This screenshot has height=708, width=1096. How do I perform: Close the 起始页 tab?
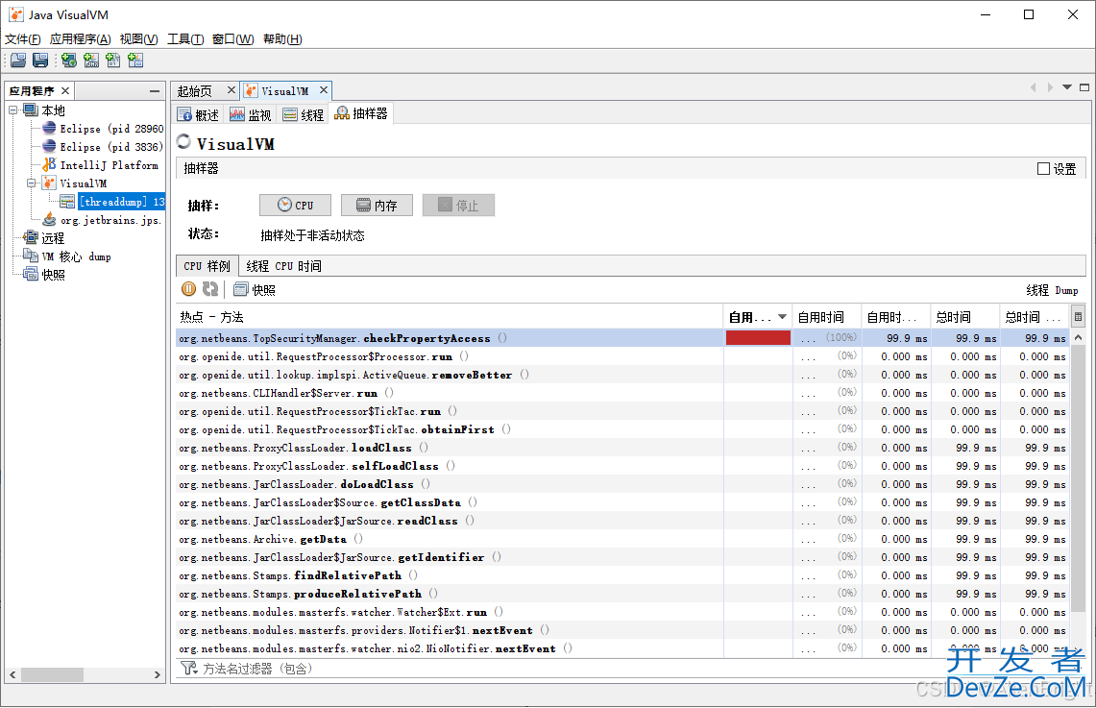coord(231,90)
